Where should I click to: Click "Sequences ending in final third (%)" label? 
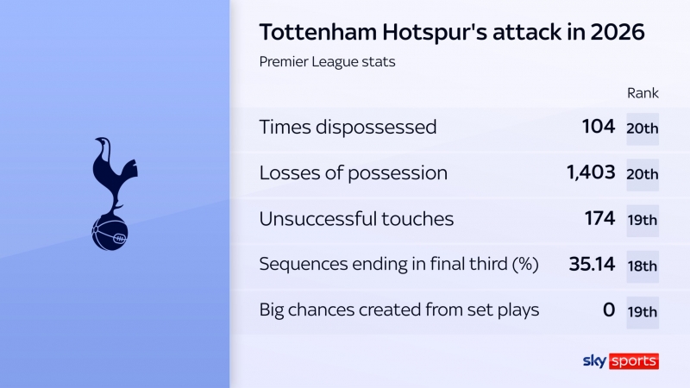[x=398, y=265]
